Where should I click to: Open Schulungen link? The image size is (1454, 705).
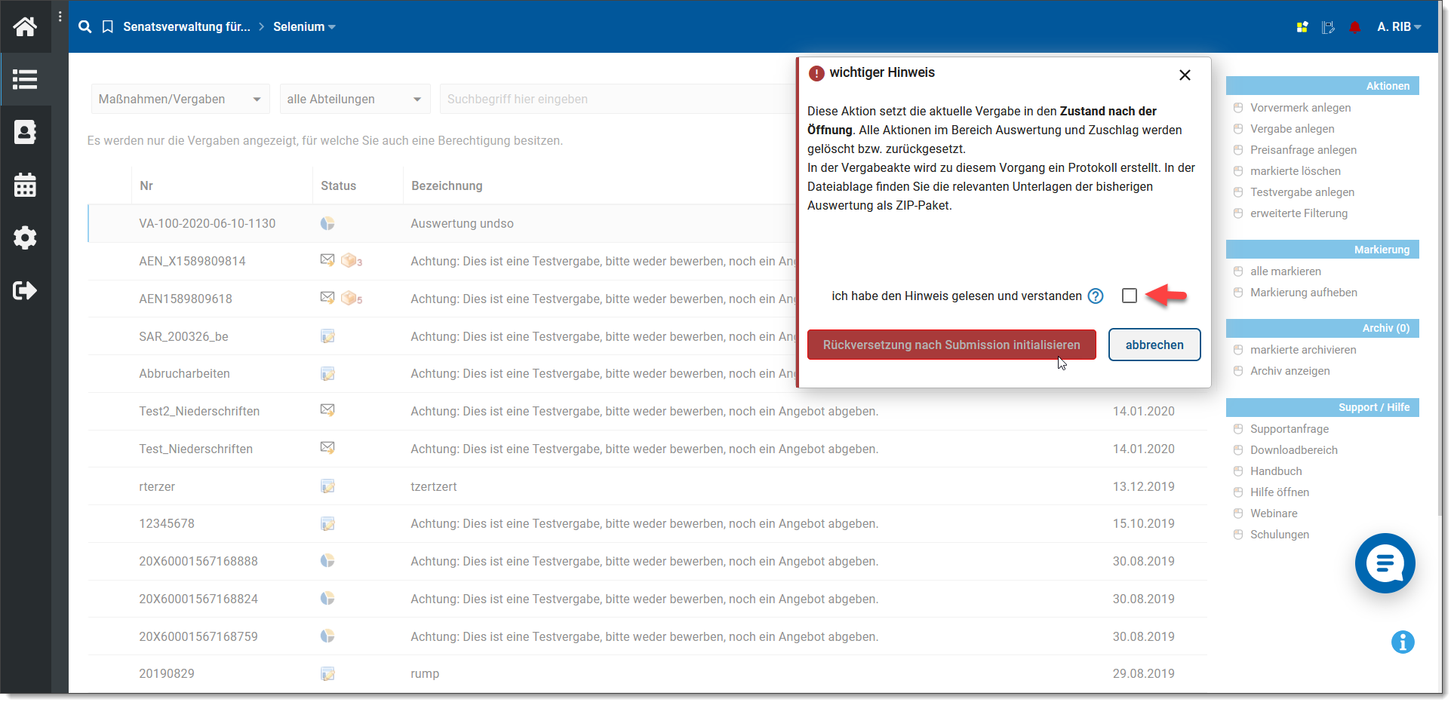pos(1279,535)
